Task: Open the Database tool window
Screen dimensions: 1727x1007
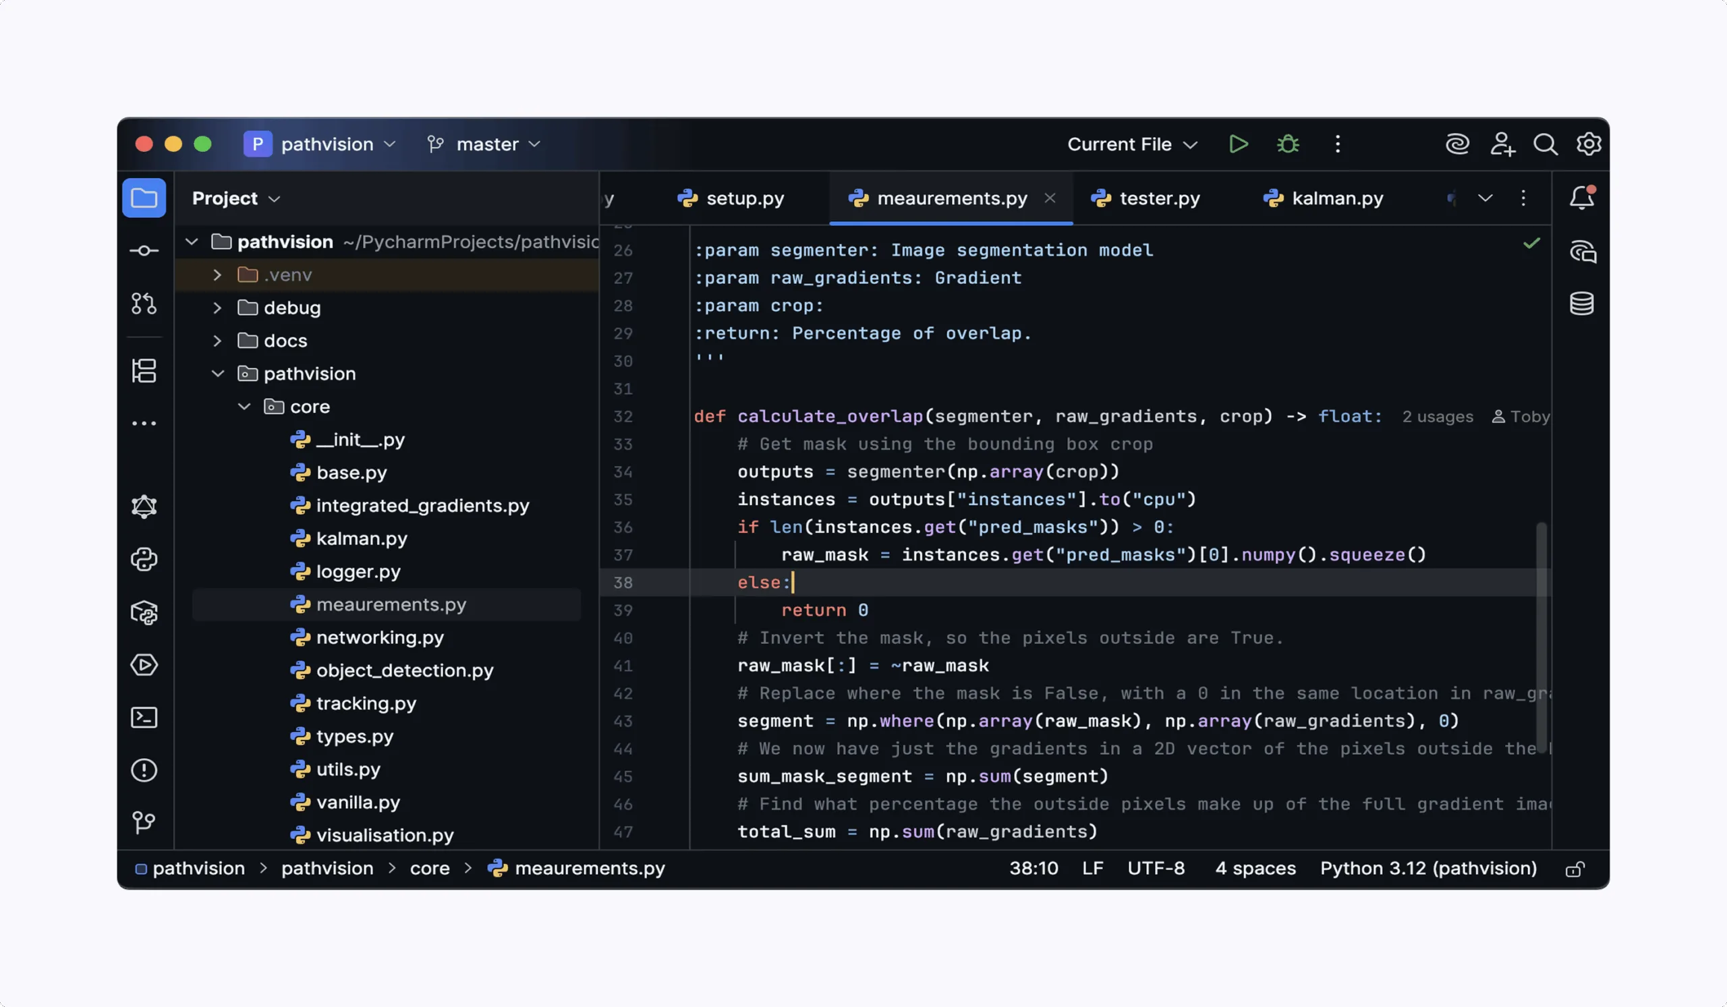Action: [1582, 304]
